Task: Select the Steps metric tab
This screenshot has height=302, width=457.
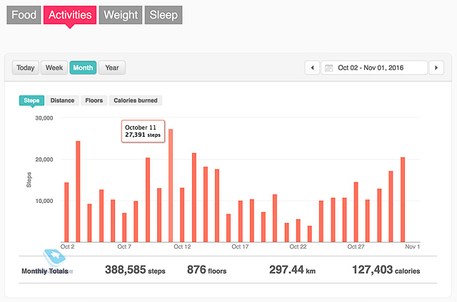Action: tap(31, 100)
